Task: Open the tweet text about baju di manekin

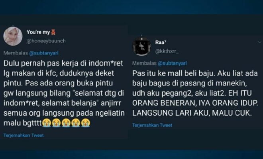Action: point(195,93)
